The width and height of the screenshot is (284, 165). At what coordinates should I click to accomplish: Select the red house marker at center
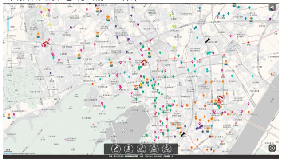pyautogui.click(x=144, y=62)
